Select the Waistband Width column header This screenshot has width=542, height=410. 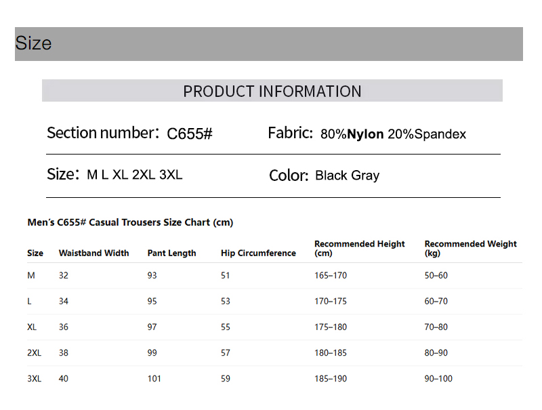[93, 253]
